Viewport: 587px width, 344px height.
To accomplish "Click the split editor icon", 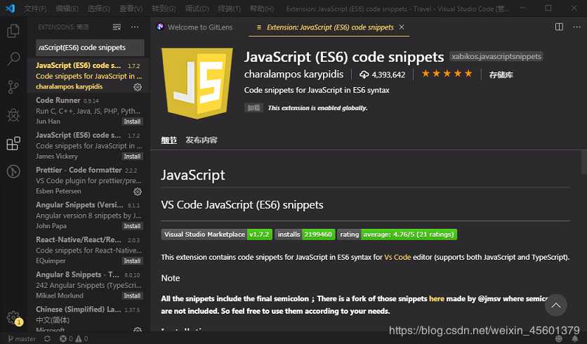I will click(x=559, y=27).
